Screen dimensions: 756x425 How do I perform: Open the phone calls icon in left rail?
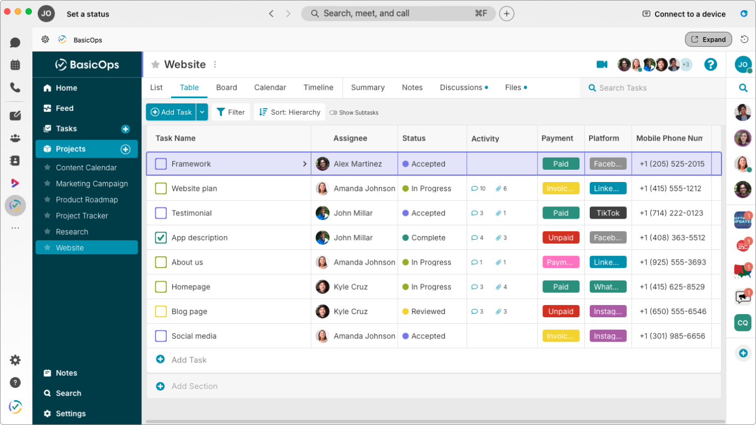coord(15,88)
